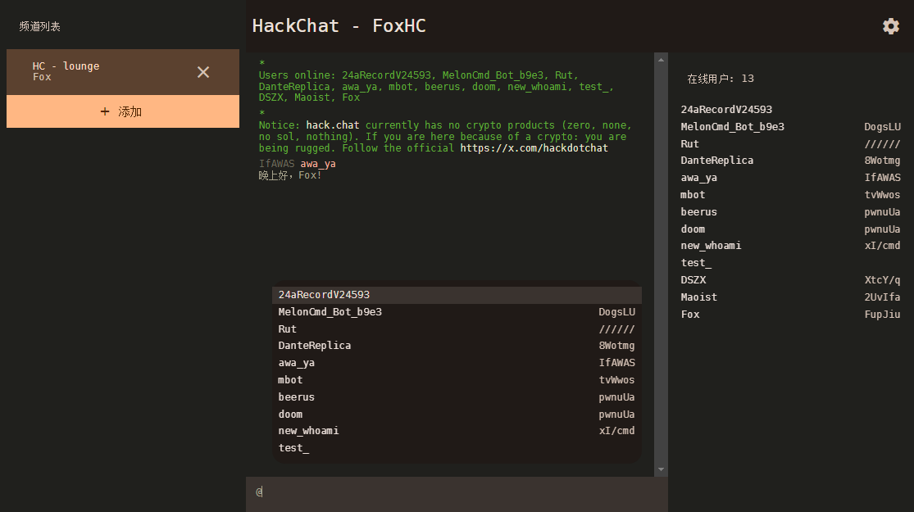Click trip code tvWwos in online users panel
The image size is (914, 512).
882,195
